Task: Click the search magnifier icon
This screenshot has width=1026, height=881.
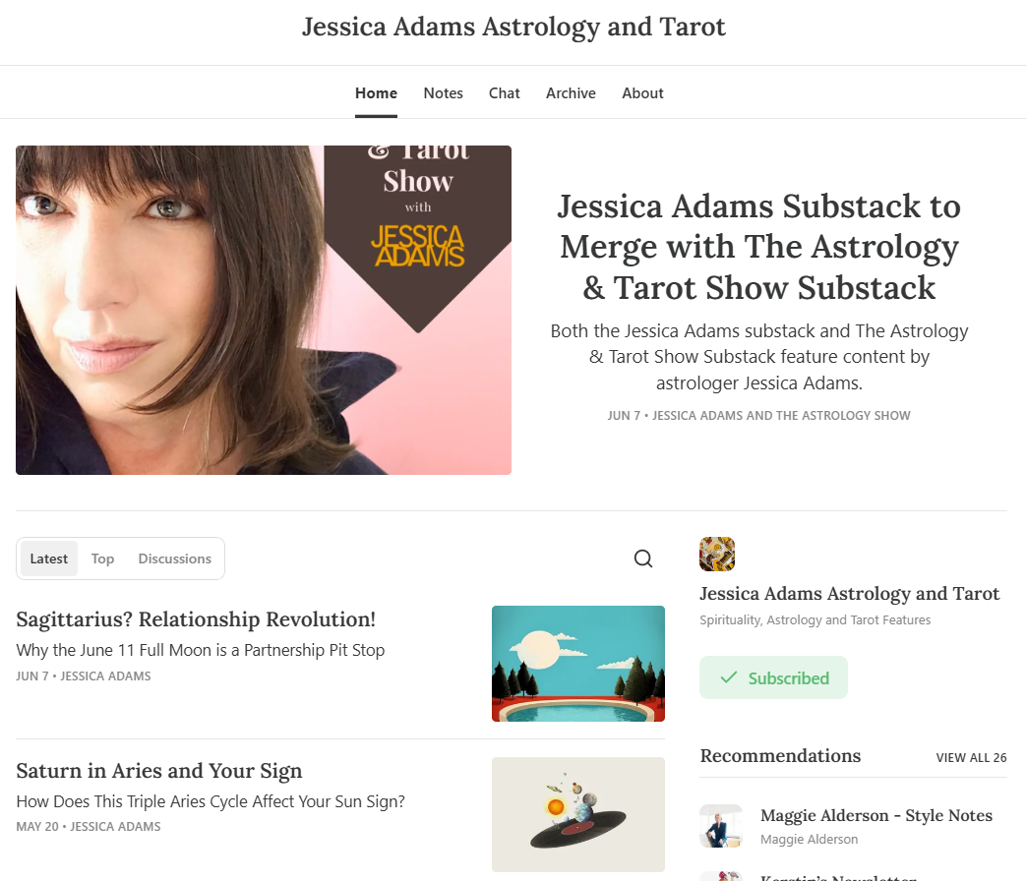Action: tap(643, 558)
